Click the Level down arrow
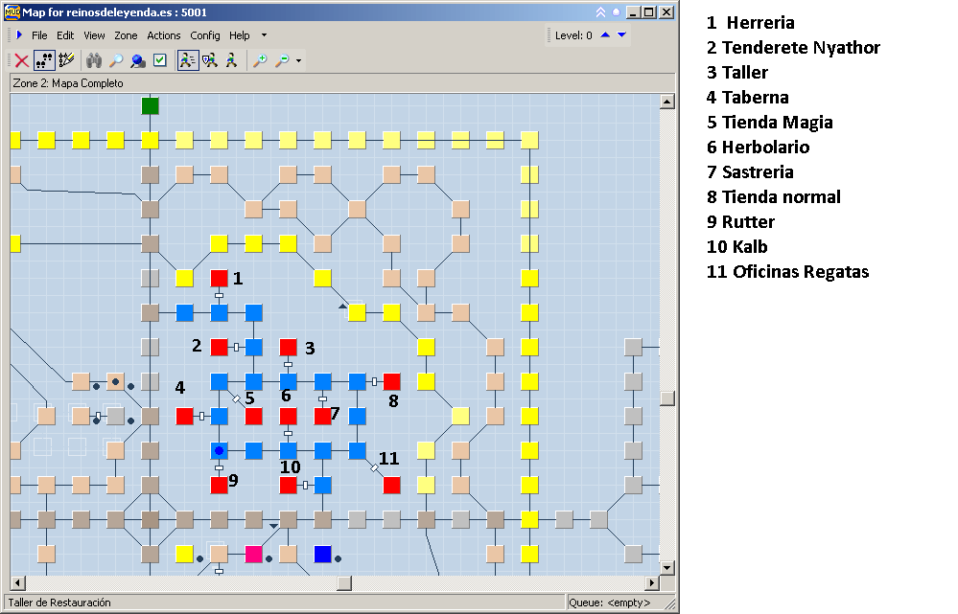 tap(621, 35)
